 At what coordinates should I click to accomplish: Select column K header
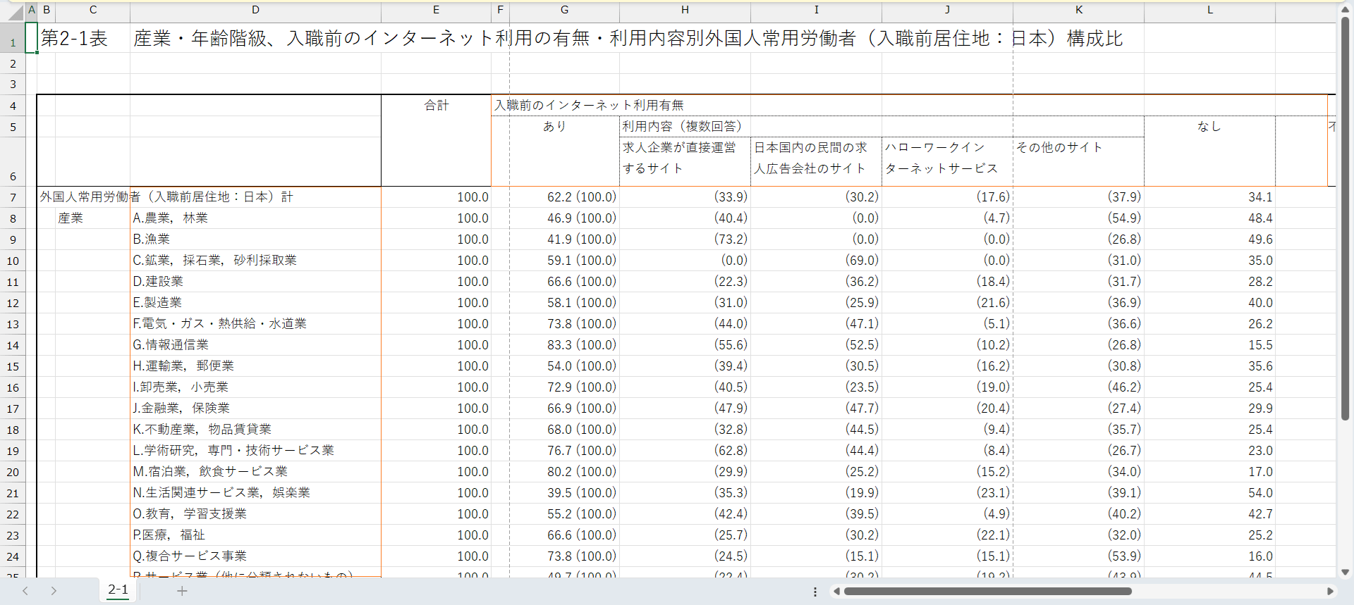(x=1078, y=10)
